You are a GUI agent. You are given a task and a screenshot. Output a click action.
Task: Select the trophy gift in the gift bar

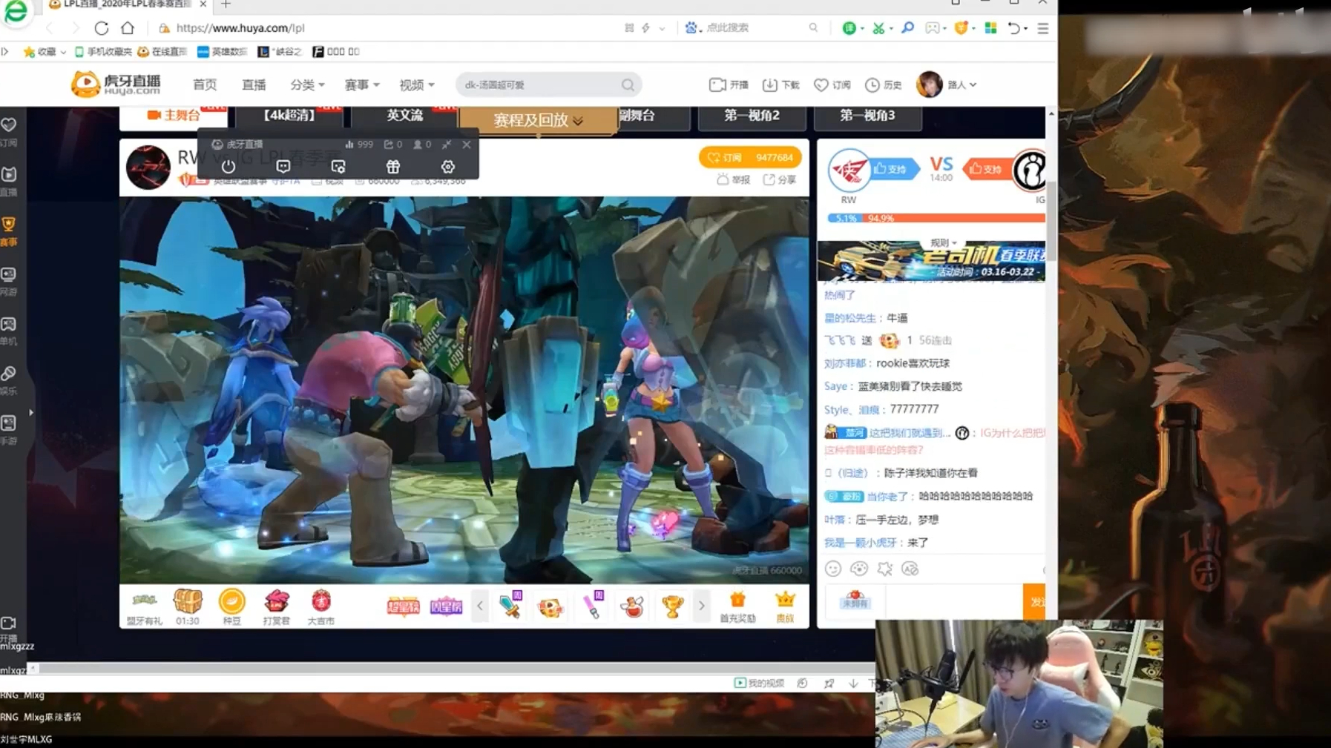click(x=673, y=606)
